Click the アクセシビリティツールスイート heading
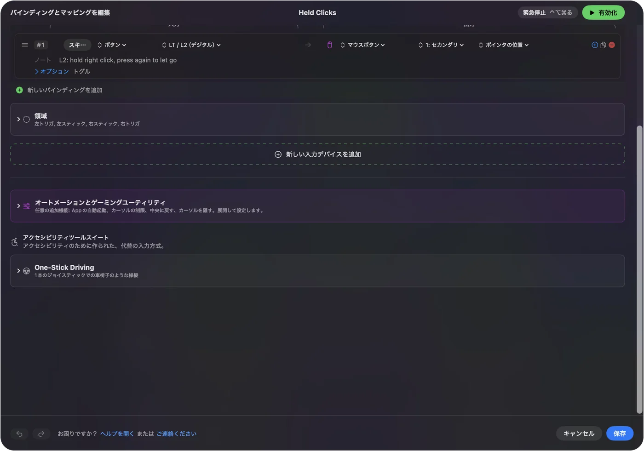 (66, 238)
